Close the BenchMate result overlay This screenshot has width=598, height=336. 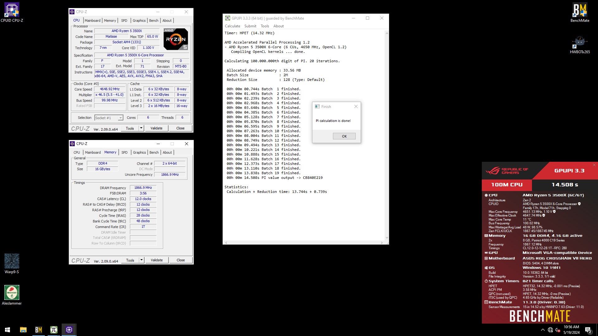point(594,165)
